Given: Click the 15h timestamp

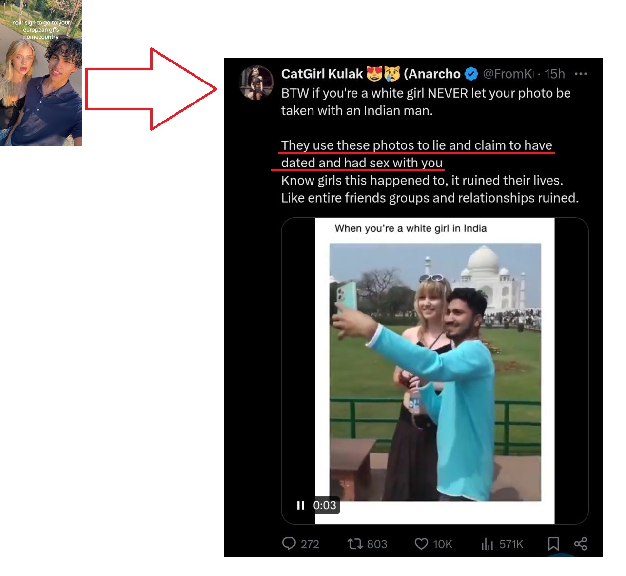Looking at the screenshot, I should (x=554, y=74).
